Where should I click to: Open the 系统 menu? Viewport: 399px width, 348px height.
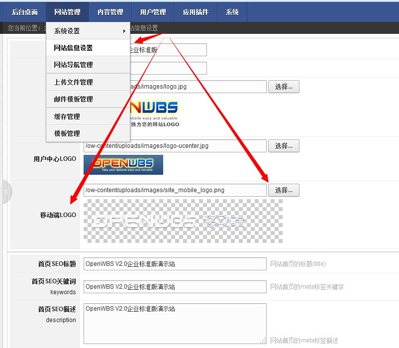[x=232, y=12]
